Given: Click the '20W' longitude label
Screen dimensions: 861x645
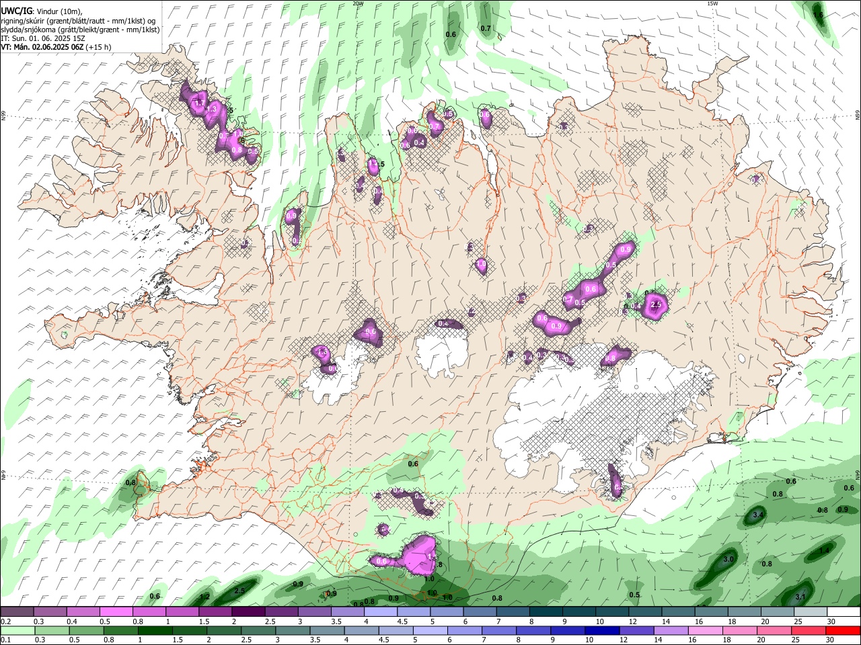Looking at the screenshot, I should coord(358,3).
